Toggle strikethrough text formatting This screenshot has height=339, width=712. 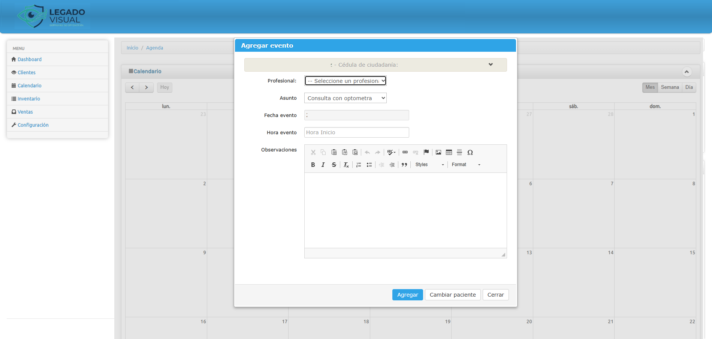coord(334,165)
